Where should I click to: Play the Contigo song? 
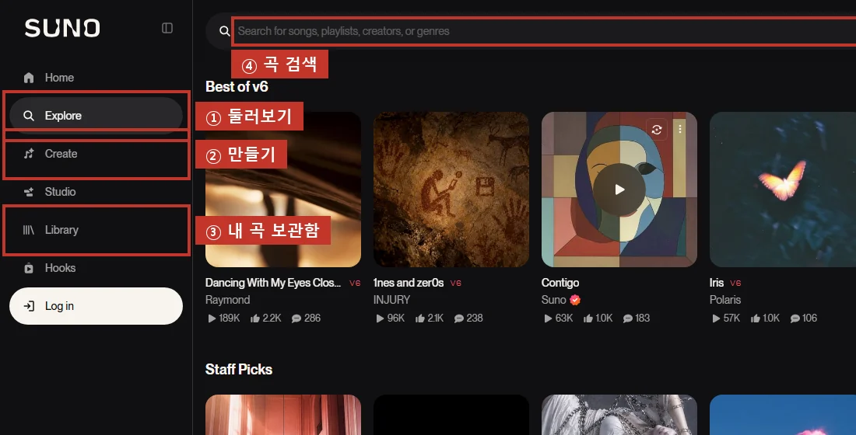click(x=619, y=190)
